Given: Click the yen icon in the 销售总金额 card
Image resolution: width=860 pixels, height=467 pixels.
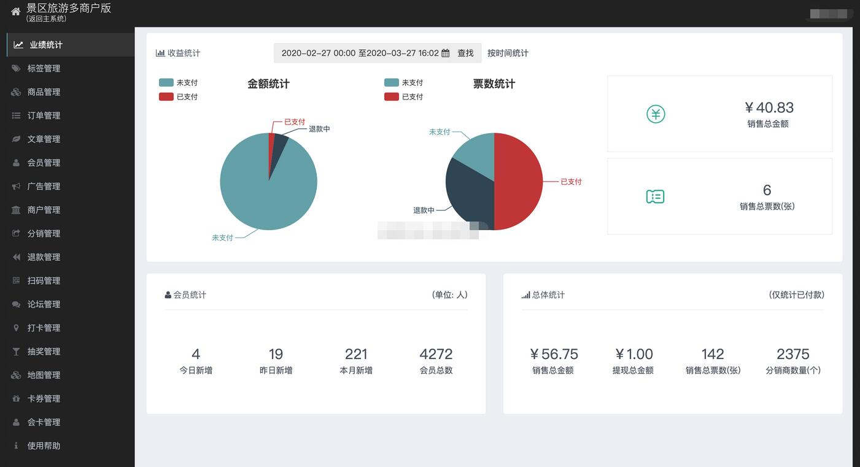Looking at the screenshot, I should tap(655, 114).
